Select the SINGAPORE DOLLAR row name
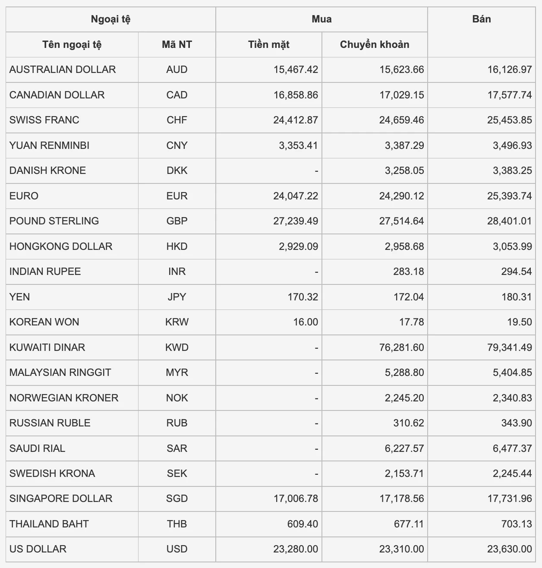 [61, 499]
